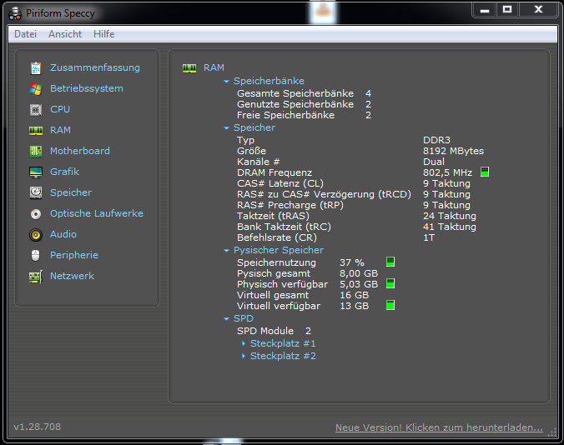564x445 pixels.
Task: Minimize the Speccy window
Action: coord(485,10)
